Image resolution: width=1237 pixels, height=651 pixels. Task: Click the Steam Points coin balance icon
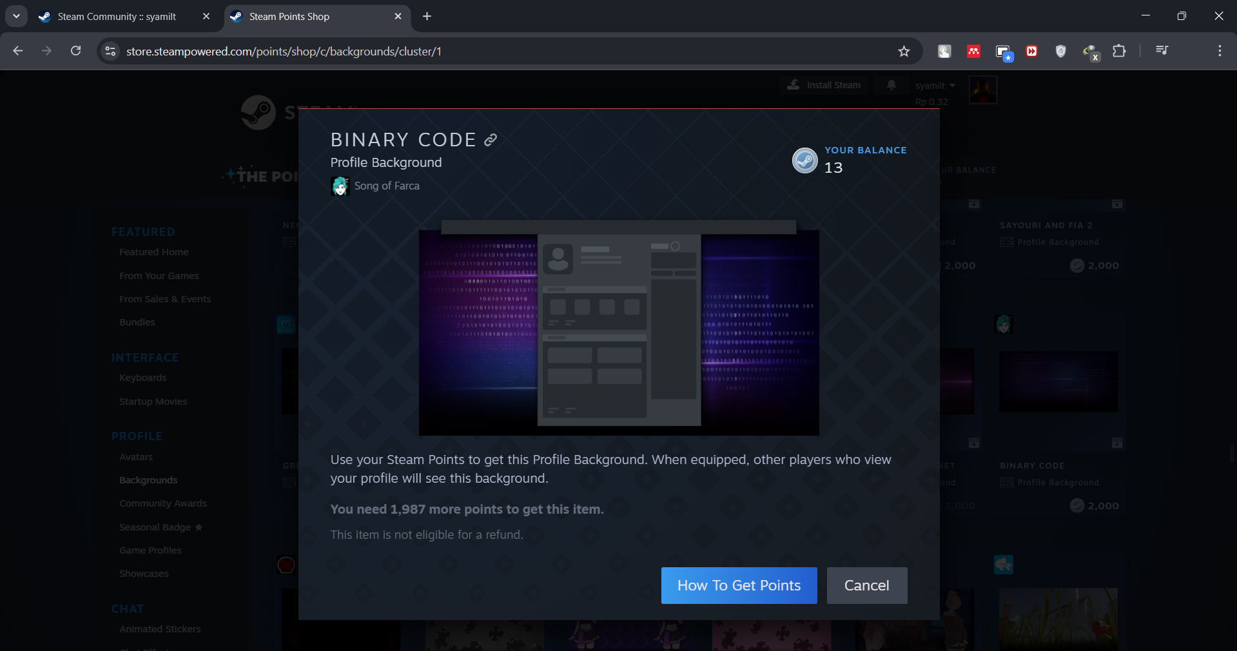pyautogui.click(x=805, y=160)
